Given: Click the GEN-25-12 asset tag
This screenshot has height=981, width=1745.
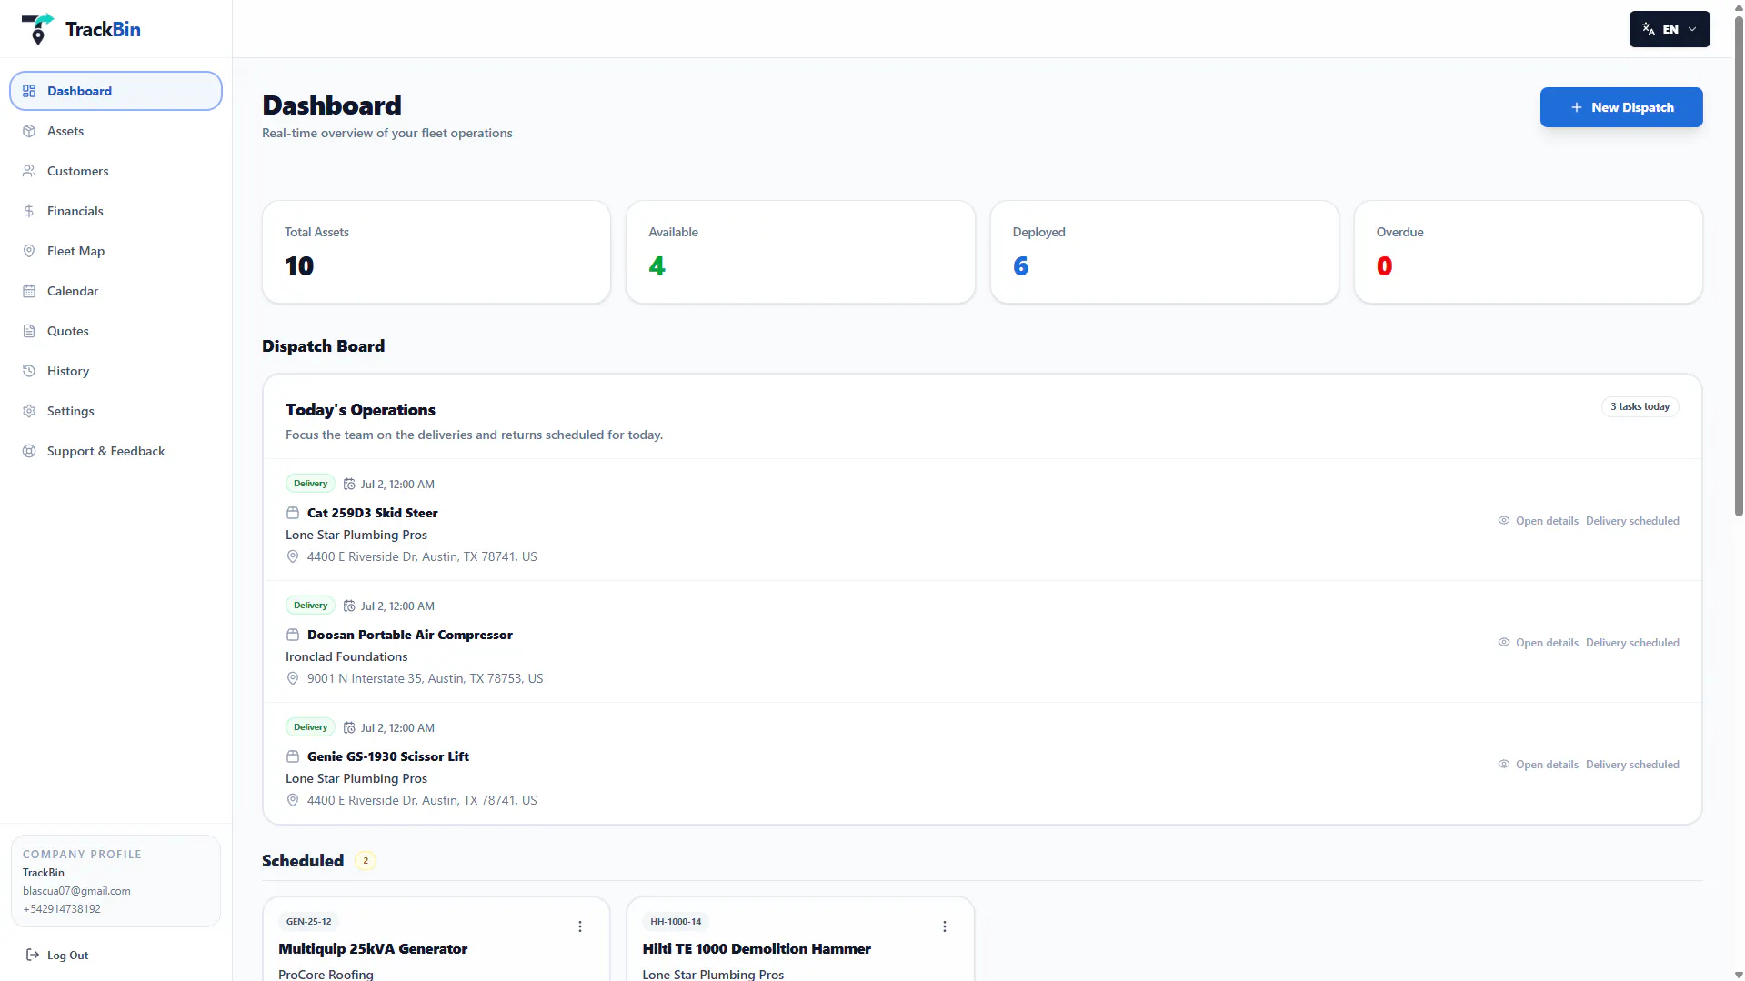Looking at the screenshot, I should [308, 921].
